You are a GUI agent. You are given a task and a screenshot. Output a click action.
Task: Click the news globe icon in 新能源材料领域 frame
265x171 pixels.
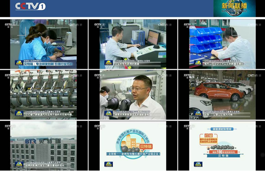[198, 164]
